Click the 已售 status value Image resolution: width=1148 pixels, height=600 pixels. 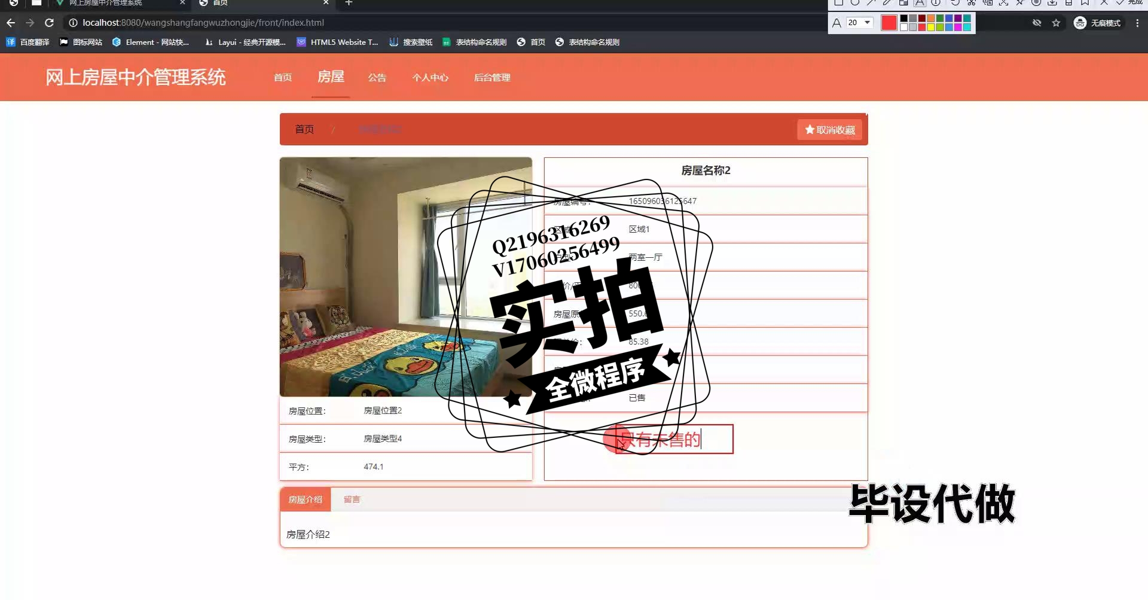coord(637,398)
